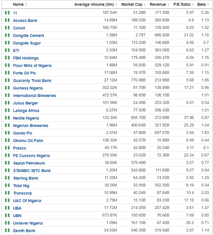
Task: Click the Nigeria flag beside Presco
Action: click(7, 148)
